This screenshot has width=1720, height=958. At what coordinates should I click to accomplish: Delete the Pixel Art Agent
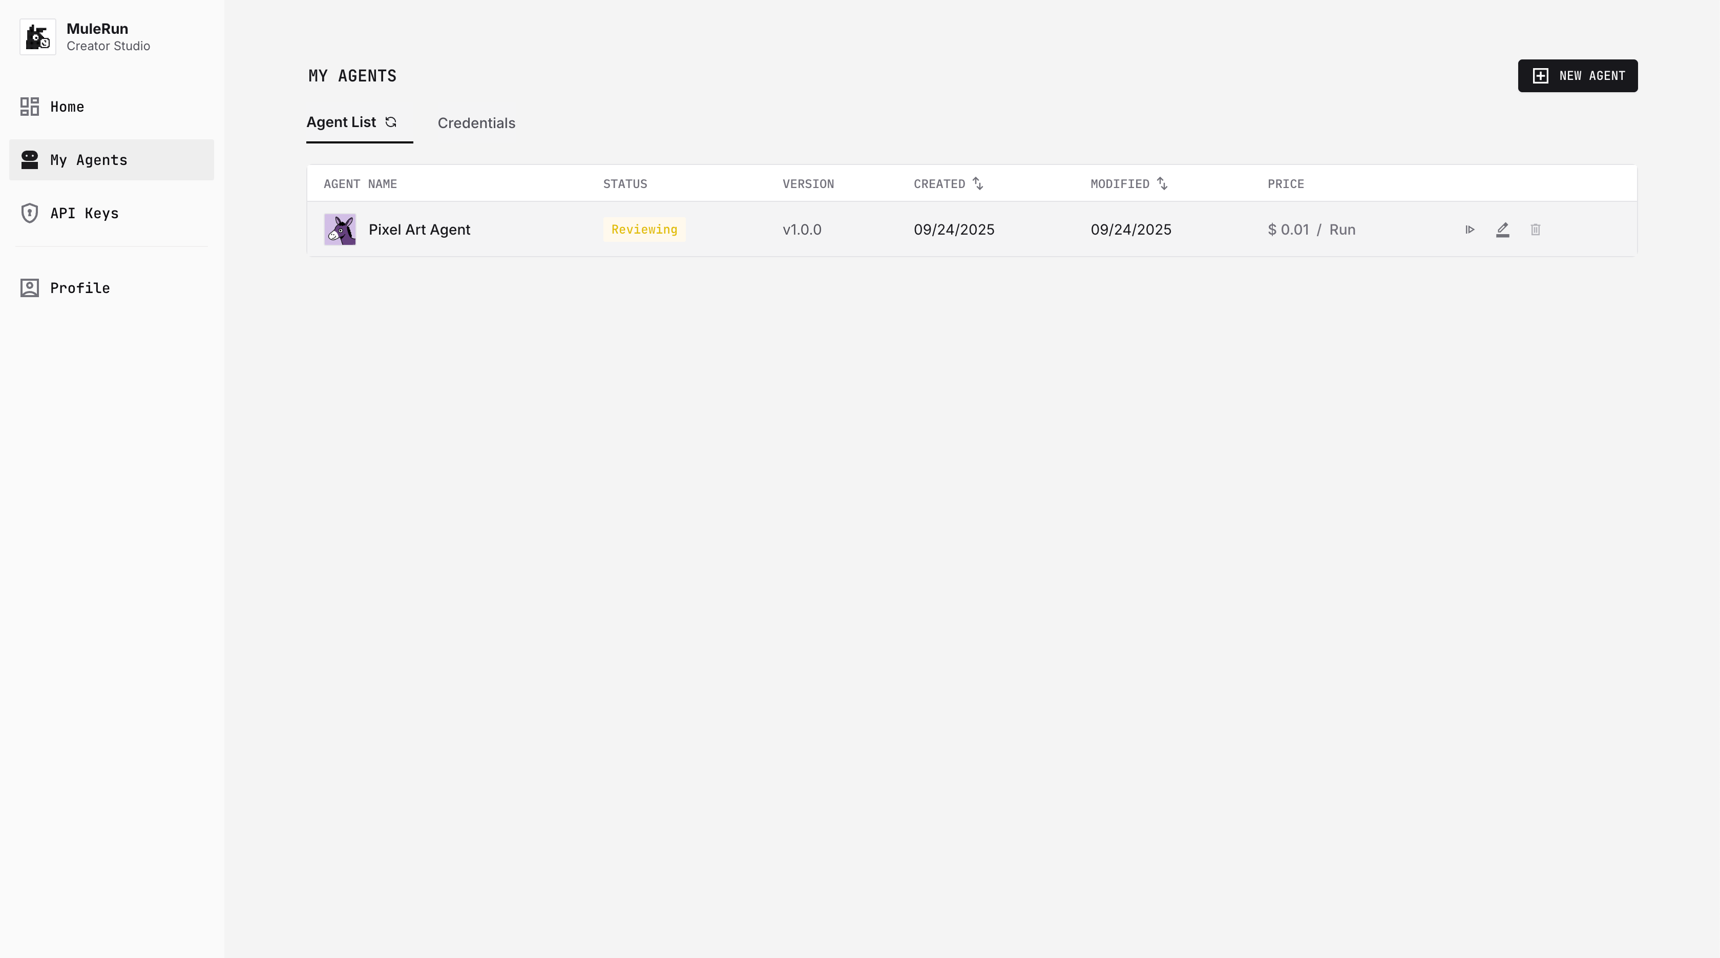[1535, 230]
